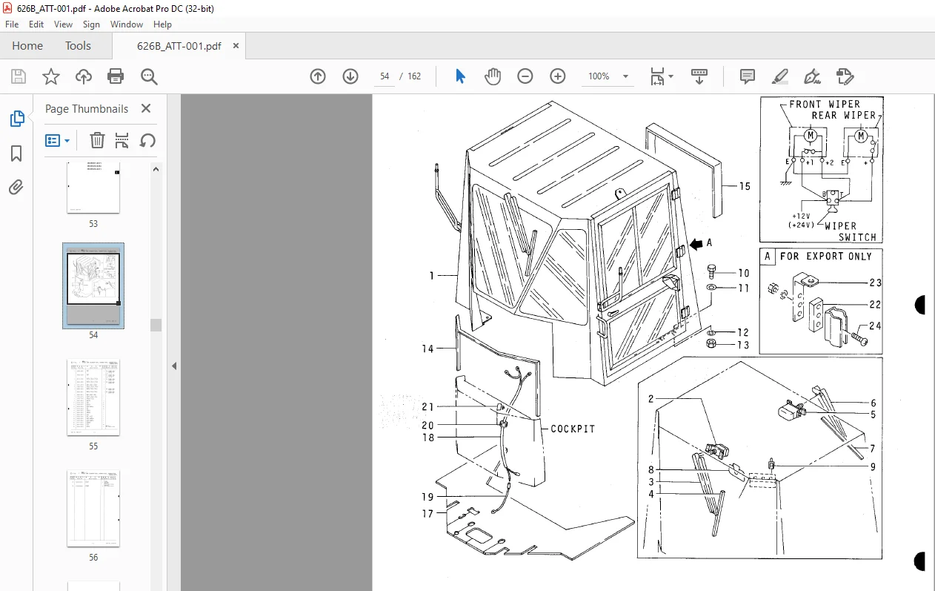This screenshot has height=591, width=935.
Task: Click the WIPER SWITCH label
Action: tap(851, 231)
